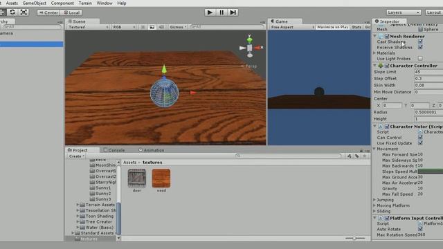Toggle scene lighting icon in Scene toolbar

[143, 27]
